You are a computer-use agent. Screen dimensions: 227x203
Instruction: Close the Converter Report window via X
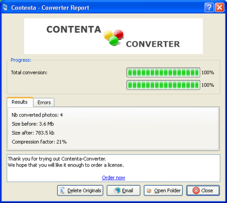pyautogui.click(x=219, y=7)
